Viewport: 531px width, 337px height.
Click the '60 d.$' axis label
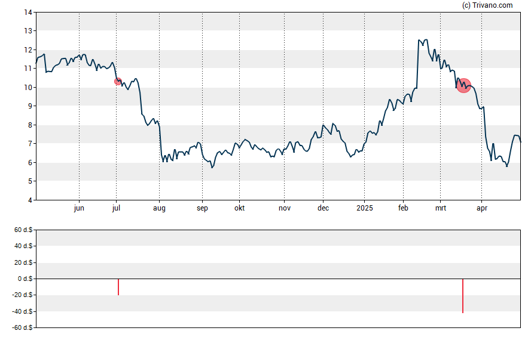[23, 230]
